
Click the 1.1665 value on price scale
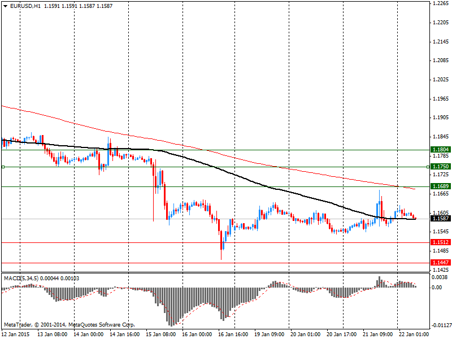click(x=441, y=194)
